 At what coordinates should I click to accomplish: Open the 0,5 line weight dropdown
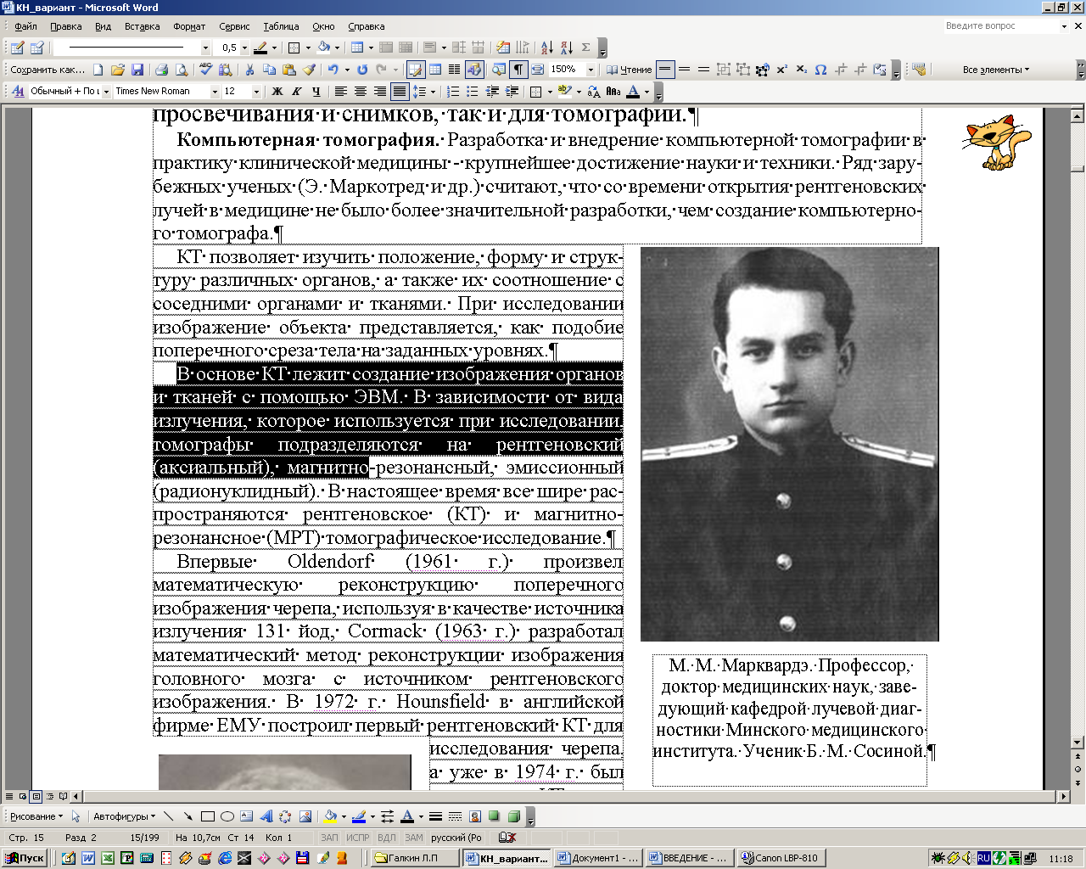click(x=244, y=48)
